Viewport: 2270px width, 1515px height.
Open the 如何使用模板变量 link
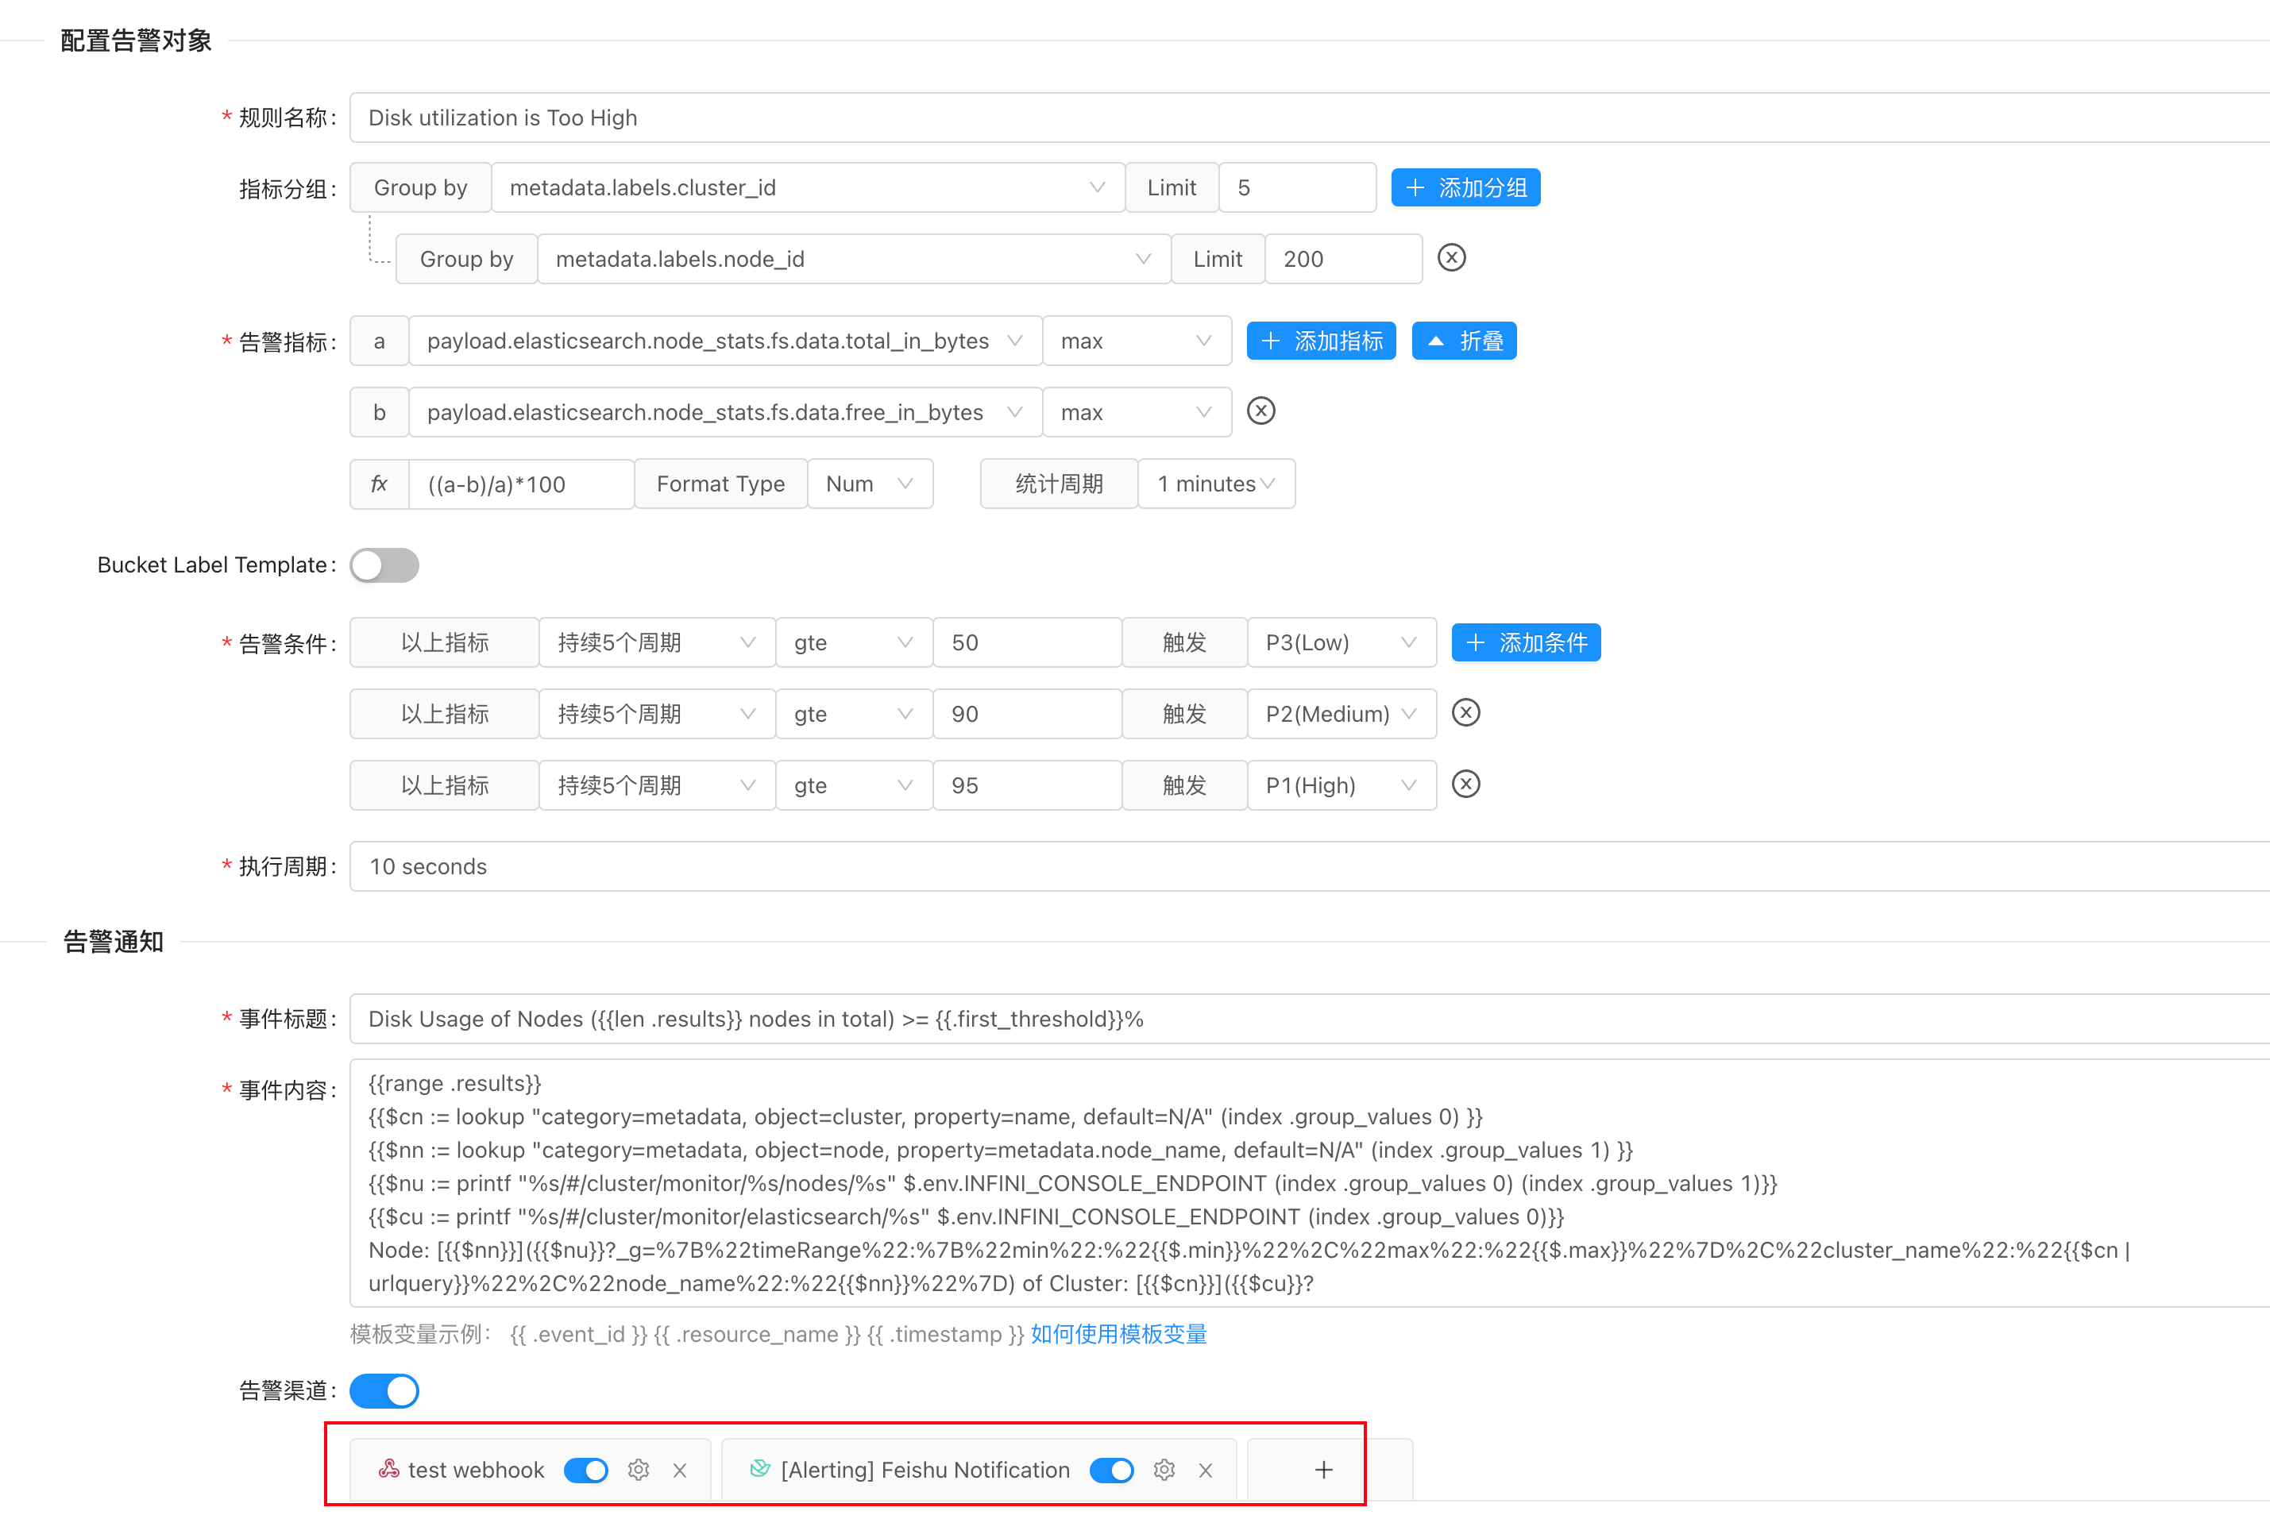coord(1118,1334)
